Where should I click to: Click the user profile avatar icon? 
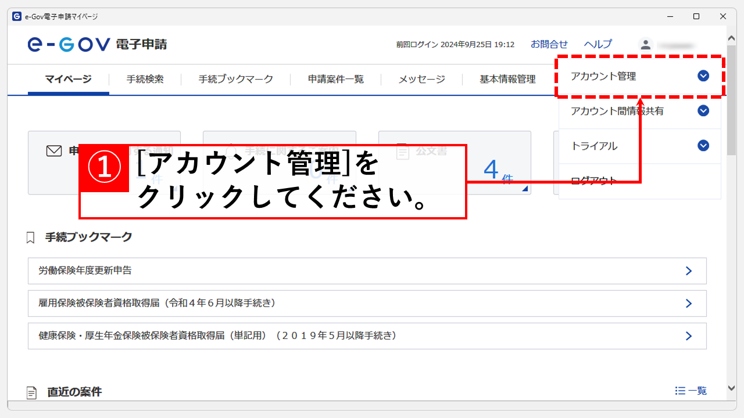click(645, 44)
